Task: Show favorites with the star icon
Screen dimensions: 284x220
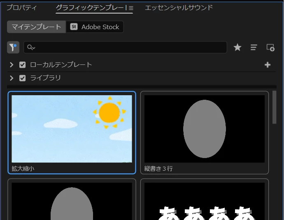Action: point(237,47)
